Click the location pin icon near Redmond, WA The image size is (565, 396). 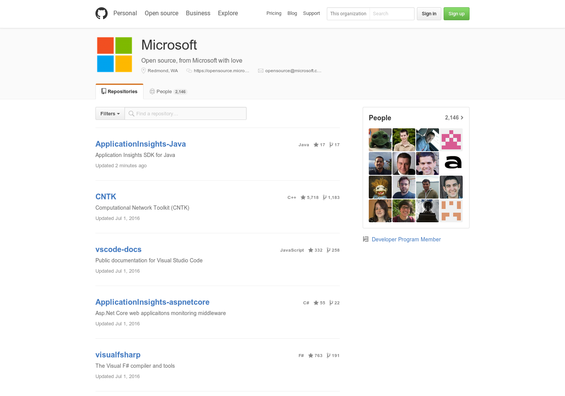[x=144, y=70]
